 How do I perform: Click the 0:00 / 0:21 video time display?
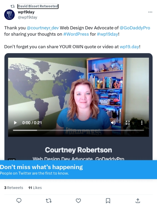click(x=32, y=123)
